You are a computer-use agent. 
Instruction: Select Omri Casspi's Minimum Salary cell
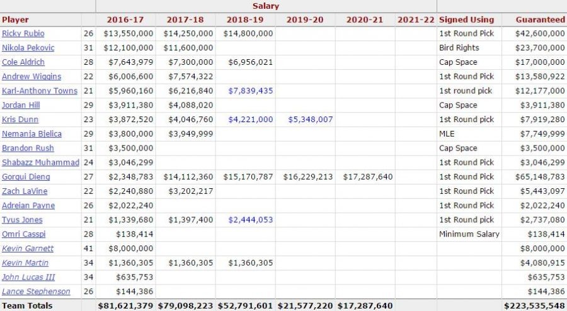pos(469,234)
